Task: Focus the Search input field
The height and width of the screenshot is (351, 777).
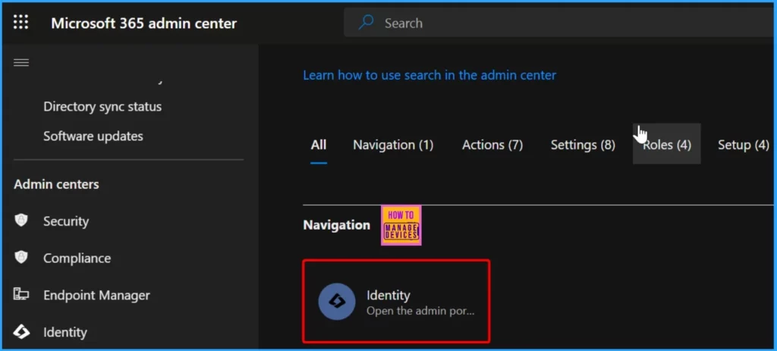Action: [x=560, y=23]
